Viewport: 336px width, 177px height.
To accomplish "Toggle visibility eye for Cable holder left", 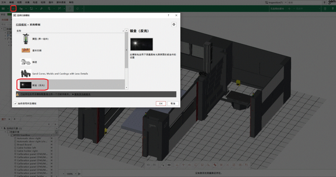I will click(x=52, y=148).
